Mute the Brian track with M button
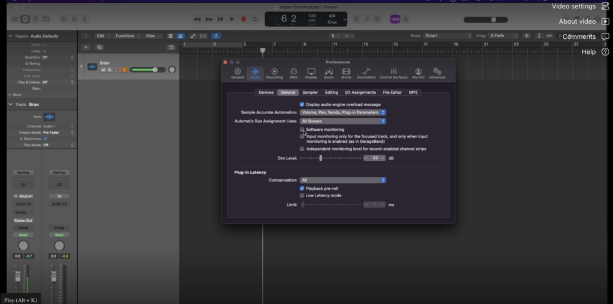613x304 pixels. [103, 70]
